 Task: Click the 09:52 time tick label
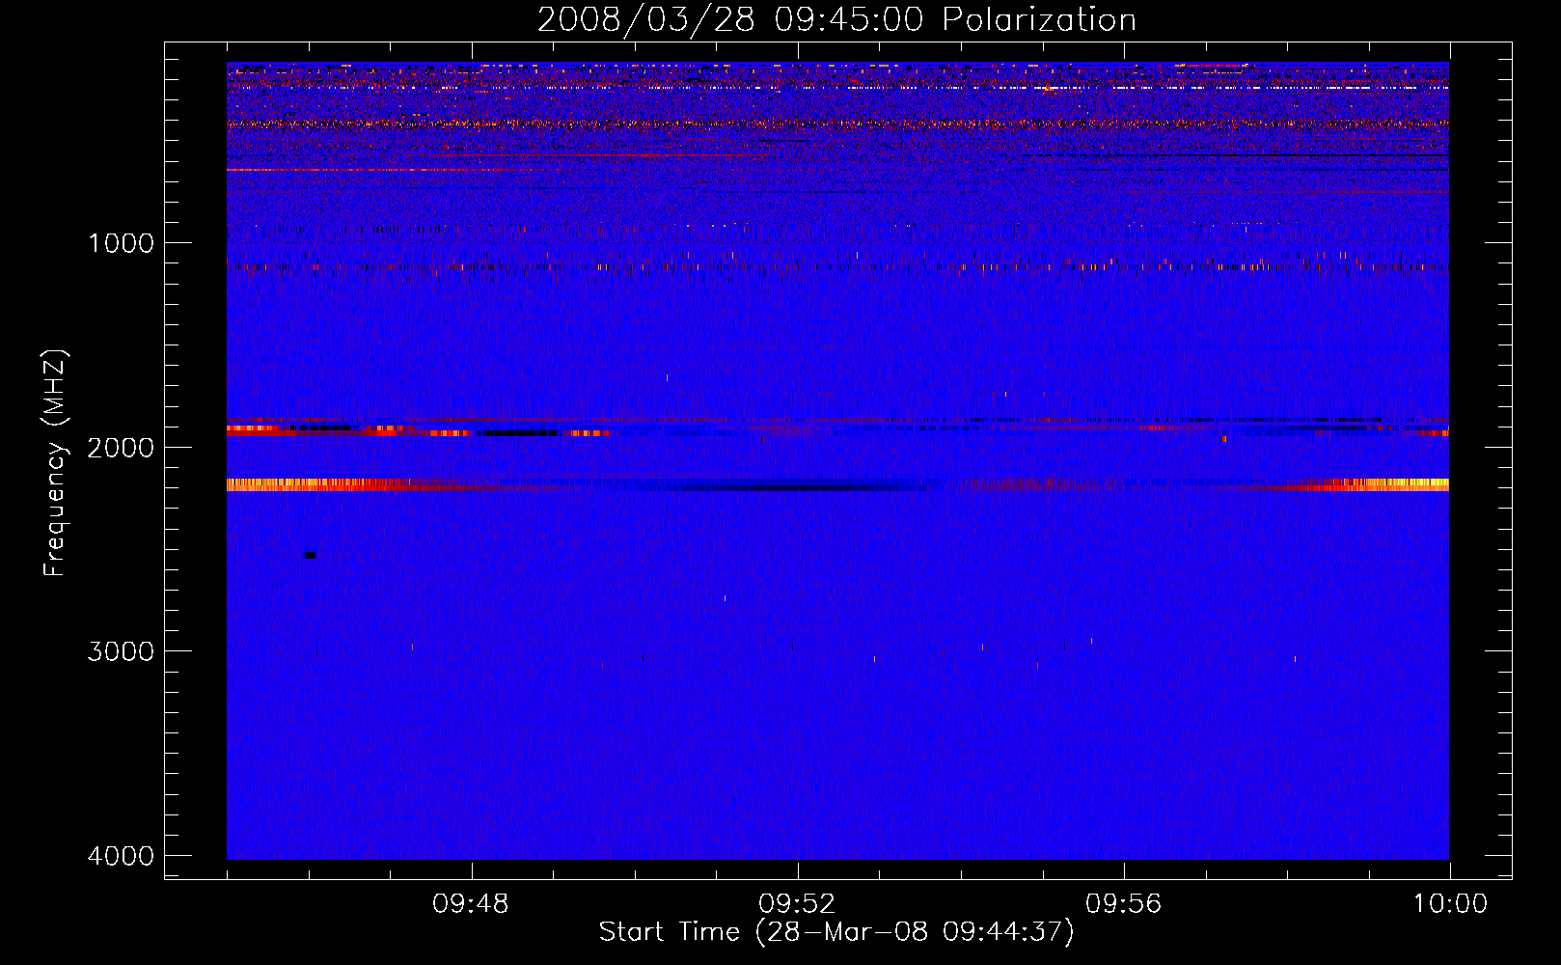[x=797, y=904]
